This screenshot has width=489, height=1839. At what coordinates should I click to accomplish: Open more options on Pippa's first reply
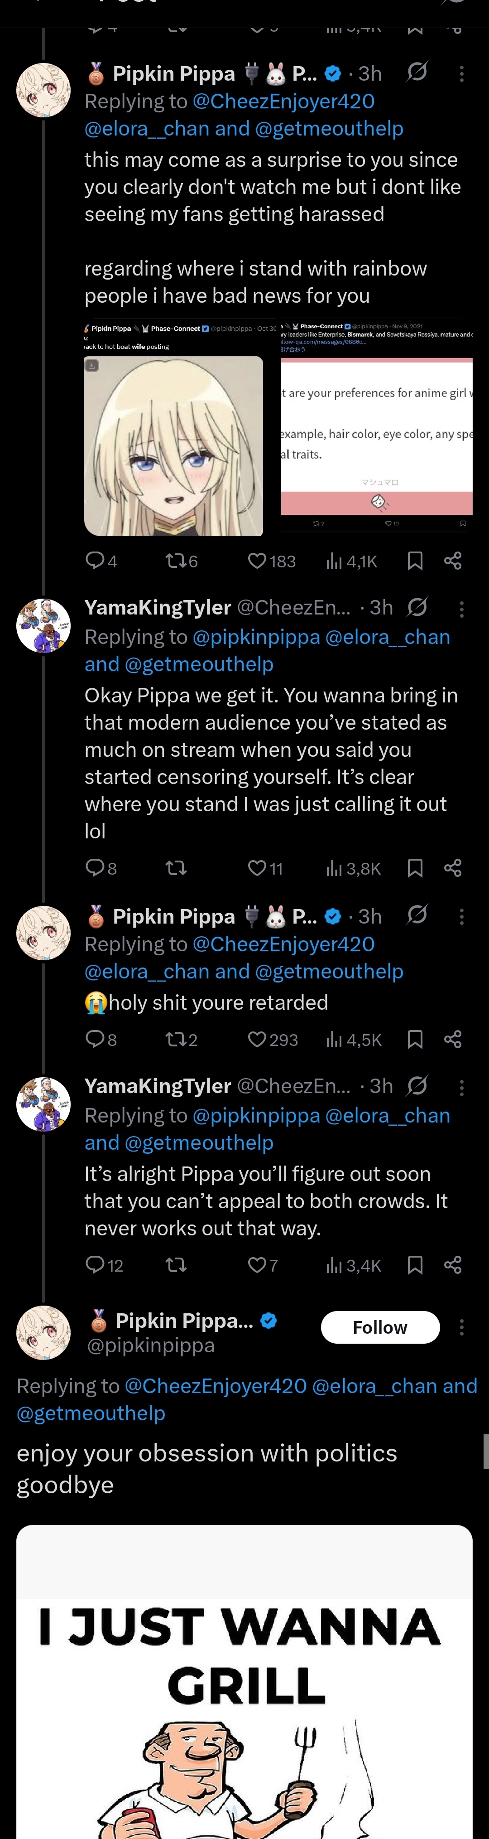462,73
